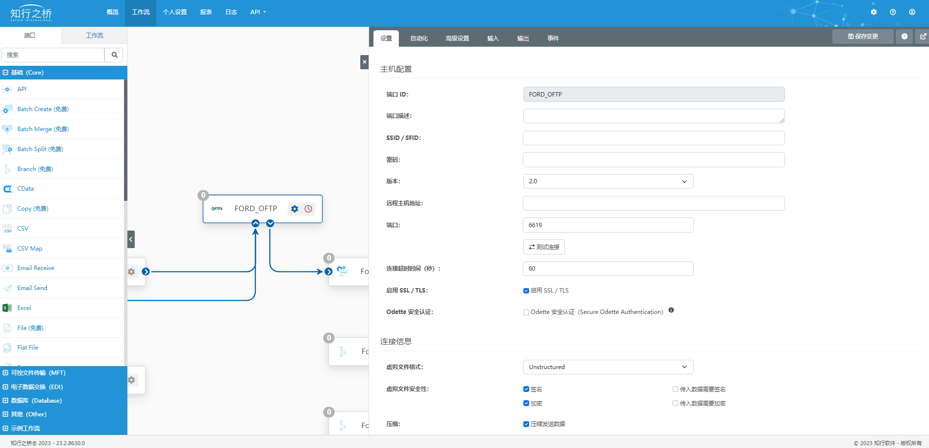Click the OFTP2 logo on FORD_OFTP node
Viewport: 929px width, 448px height.
217,209
